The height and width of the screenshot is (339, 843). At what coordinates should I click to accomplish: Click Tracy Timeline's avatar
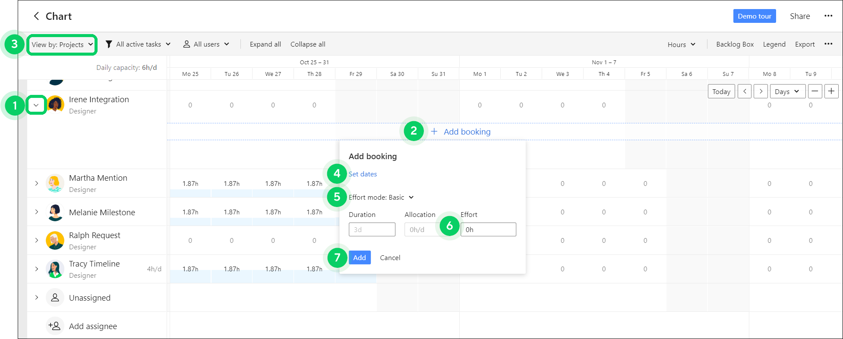[x=55, y=269]
